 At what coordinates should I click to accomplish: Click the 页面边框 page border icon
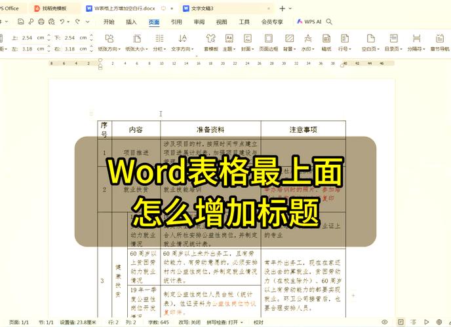click(269, 39)
